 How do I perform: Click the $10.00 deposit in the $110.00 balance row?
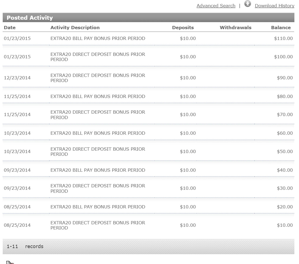(188, 38)
